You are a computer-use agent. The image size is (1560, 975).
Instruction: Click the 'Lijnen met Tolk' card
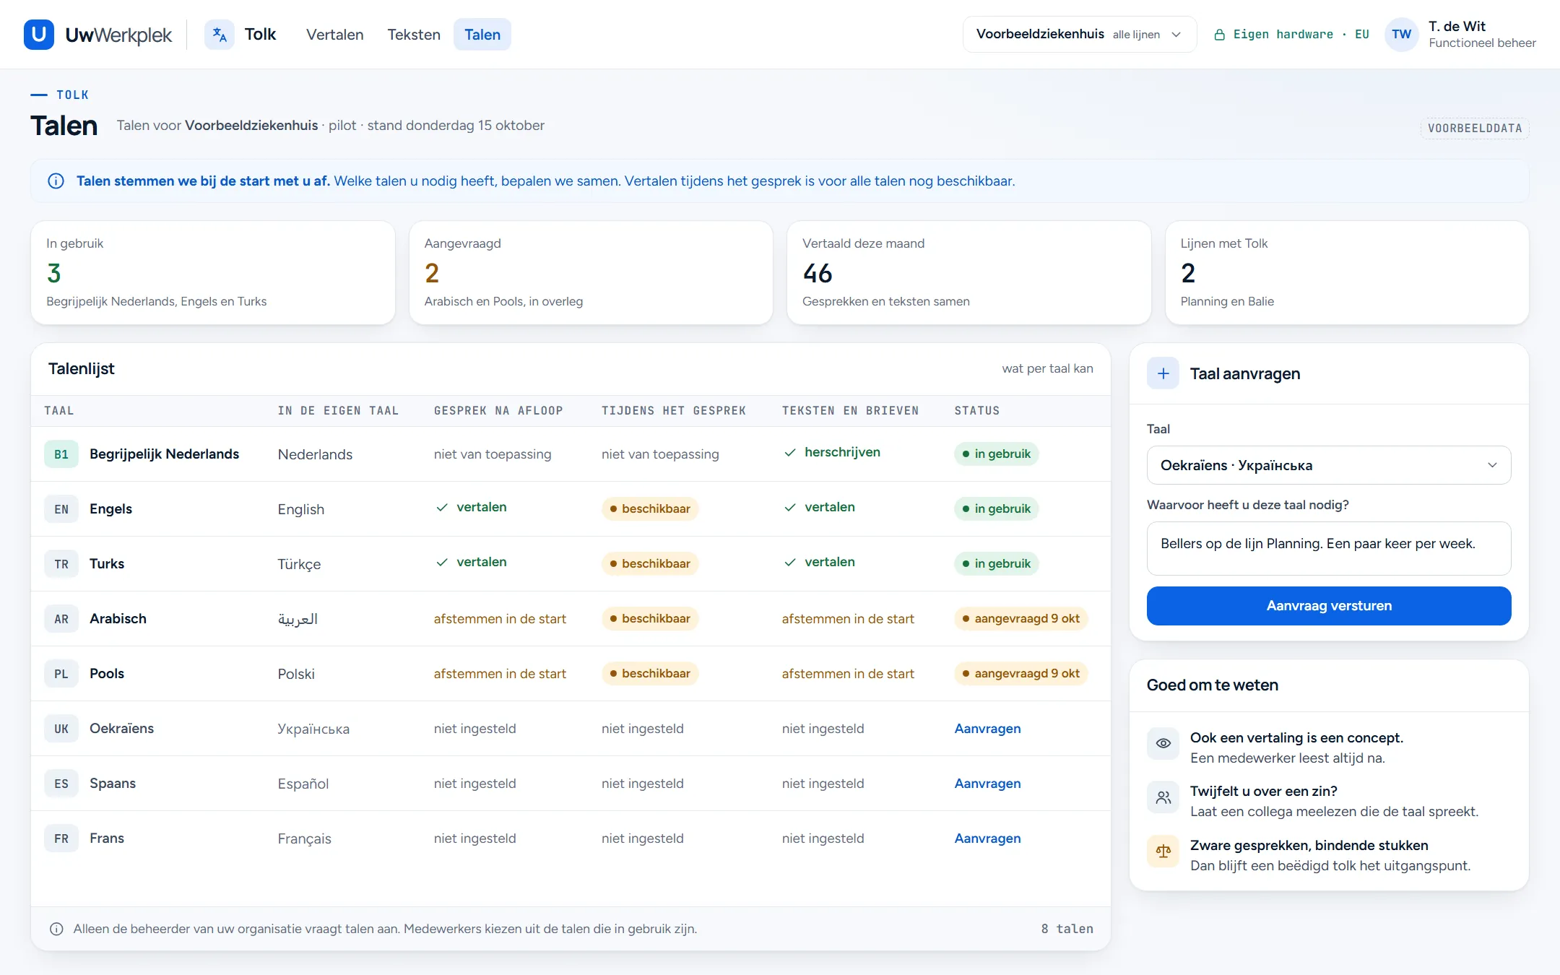(1347, 272)
